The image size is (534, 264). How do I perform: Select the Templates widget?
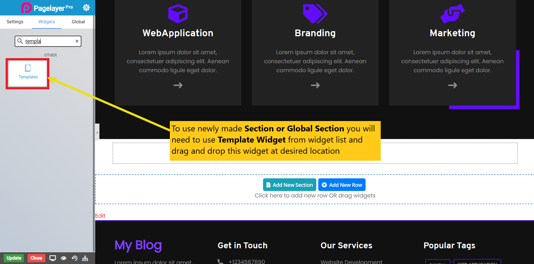coord(28,73)
